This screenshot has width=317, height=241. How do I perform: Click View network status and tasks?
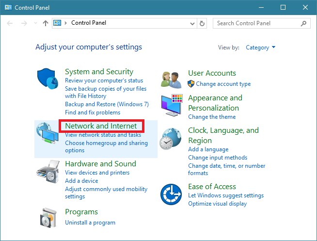tap(103, 135)
